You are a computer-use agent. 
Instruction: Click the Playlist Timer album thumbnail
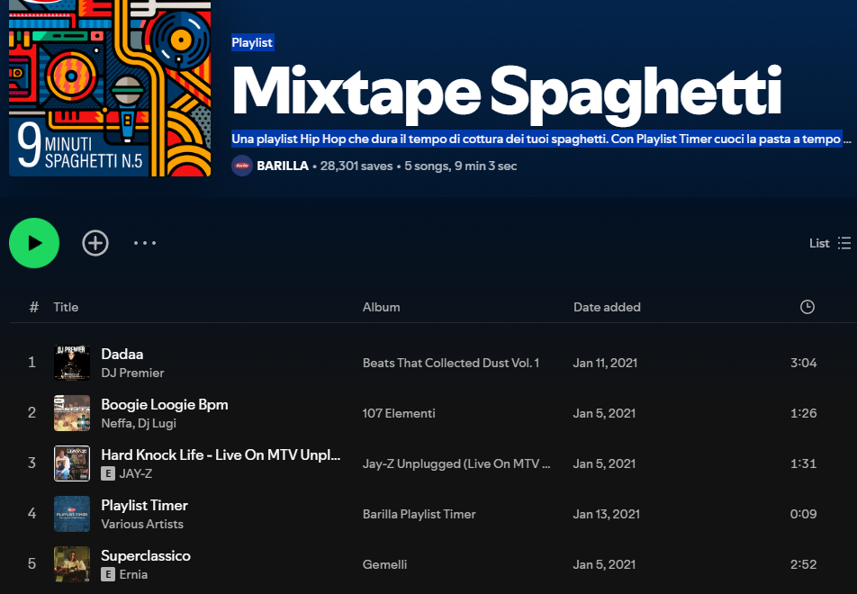click(72, 514)
